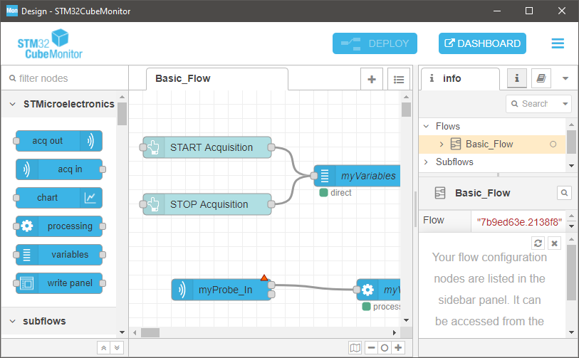Select the myVariables node
This screenshot has width=579, height=358.
[x=357, y=176]
